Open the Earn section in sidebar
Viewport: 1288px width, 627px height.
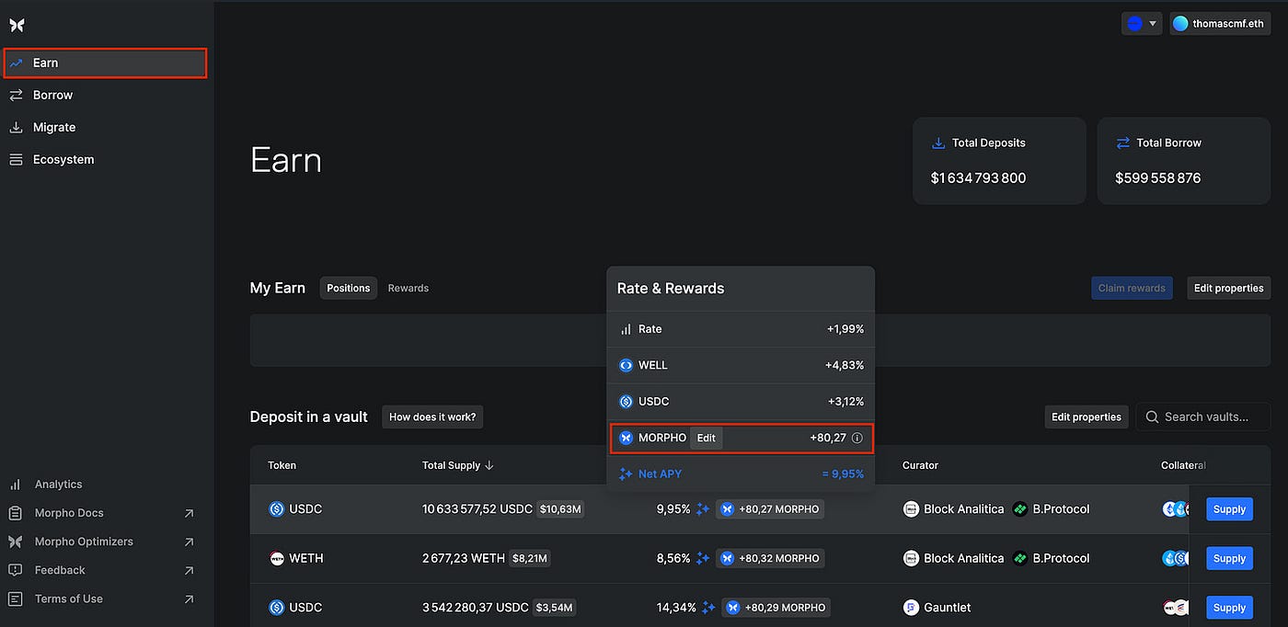tap(105, 63)
